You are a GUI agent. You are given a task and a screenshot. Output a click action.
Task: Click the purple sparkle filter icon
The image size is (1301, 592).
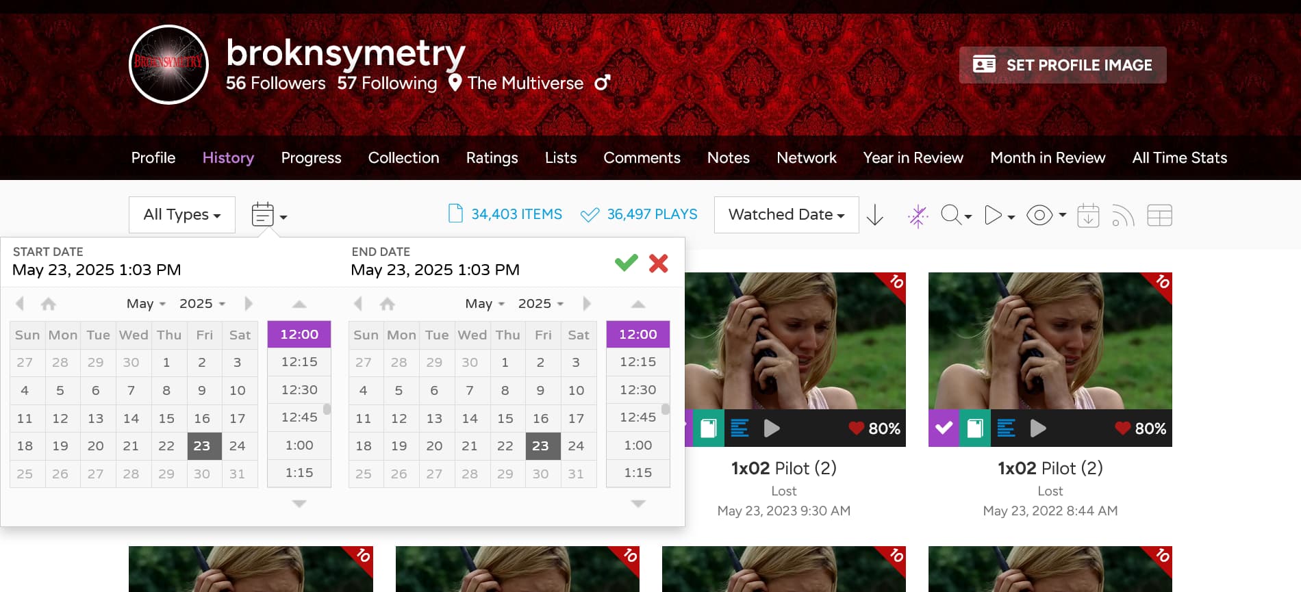[x=918, y=216]
